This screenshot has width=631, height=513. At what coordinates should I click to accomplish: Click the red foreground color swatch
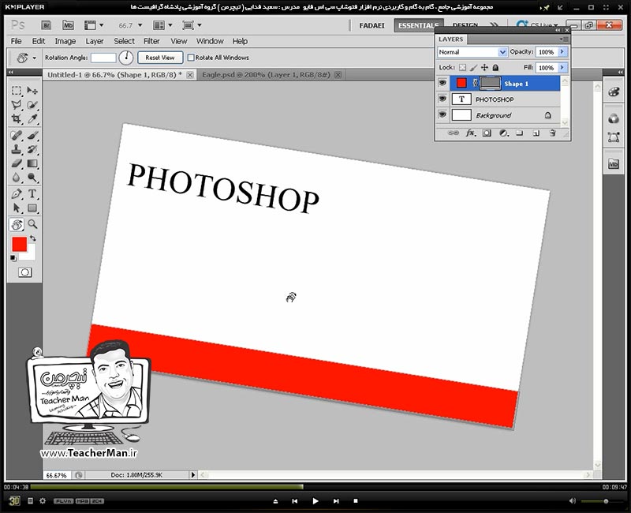pyautogui.click(x=19, y=244)
